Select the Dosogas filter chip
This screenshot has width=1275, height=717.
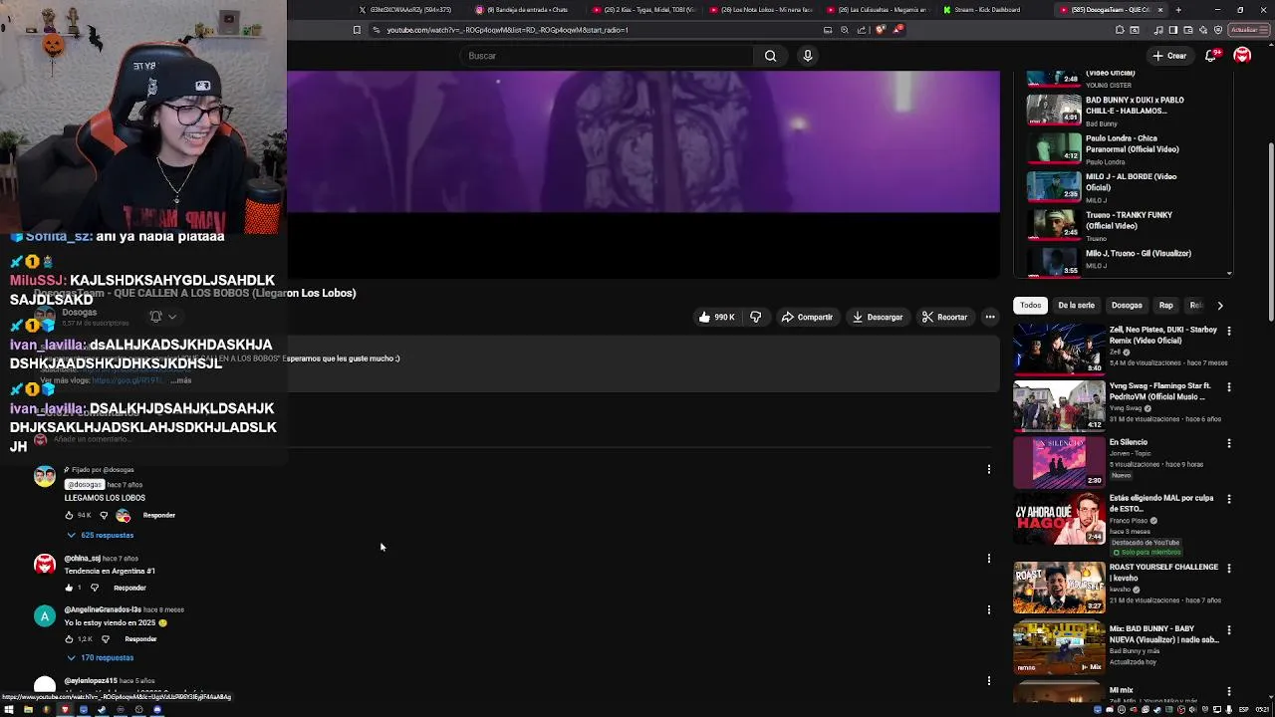[1127, 306]
